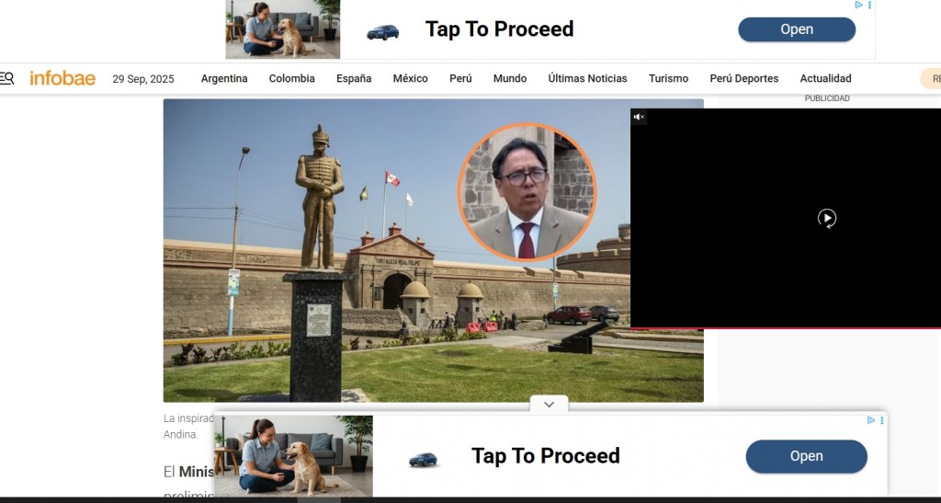Go to the Argentina section
The height and width of the screenshot is (503, 941).
coord(224,78)
